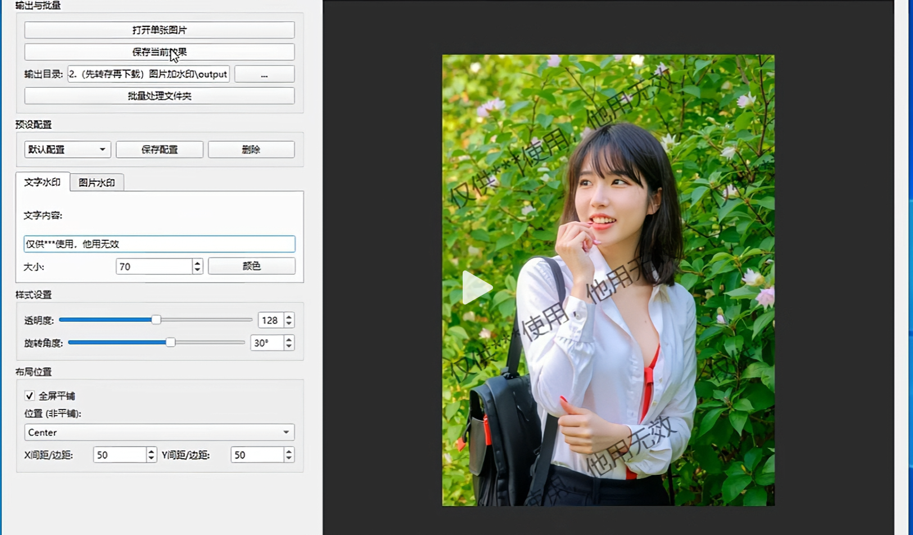Start 批量处理文件夹 batch processing
This screenshot has height=535, width=913.
pyautogui.click(x=159, y=96)
